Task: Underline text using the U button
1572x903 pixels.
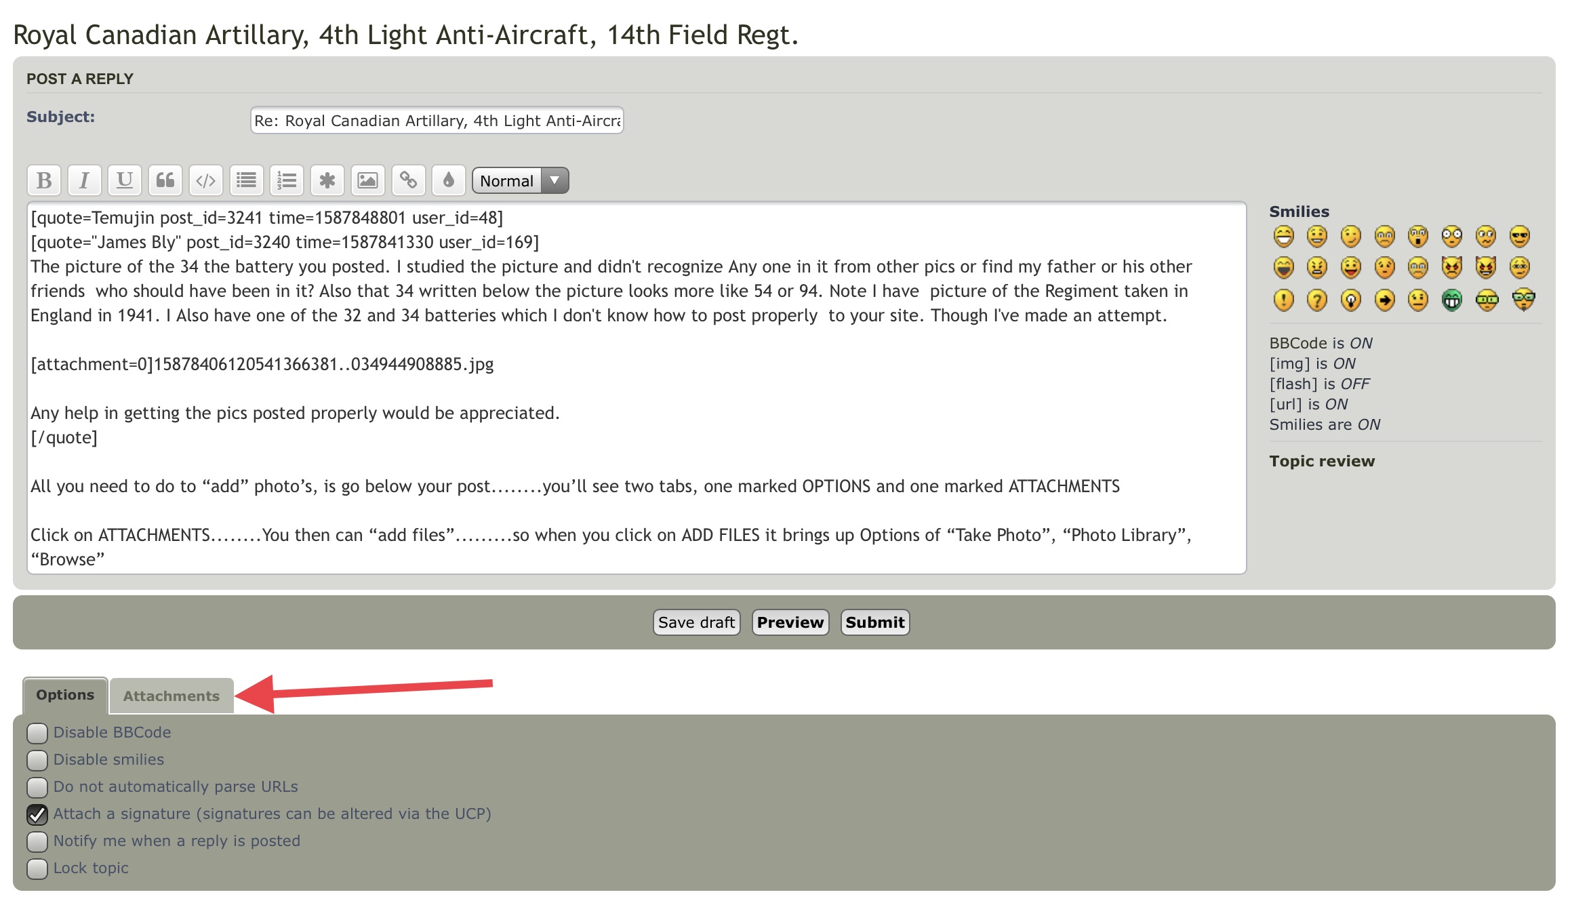Action: (125, 180)
